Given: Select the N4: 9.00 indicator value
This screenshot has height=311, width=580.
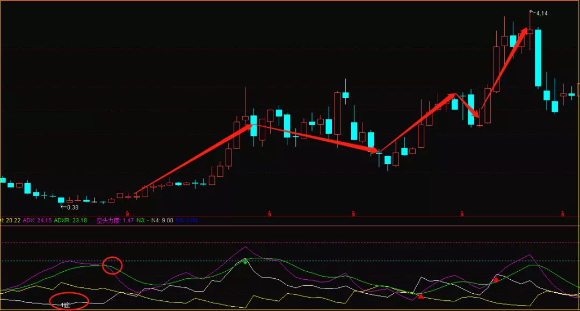Looking at the screenshot, I should pyautogui.click(x=162, y=220).
